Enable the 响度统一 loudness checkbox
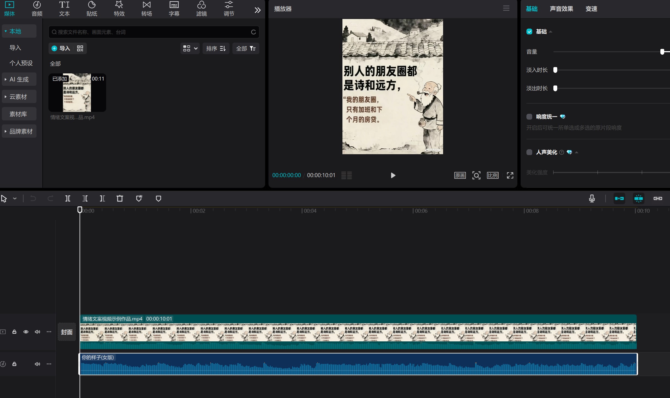Viewport: 670px width, 398px height. tap(529, 117)
